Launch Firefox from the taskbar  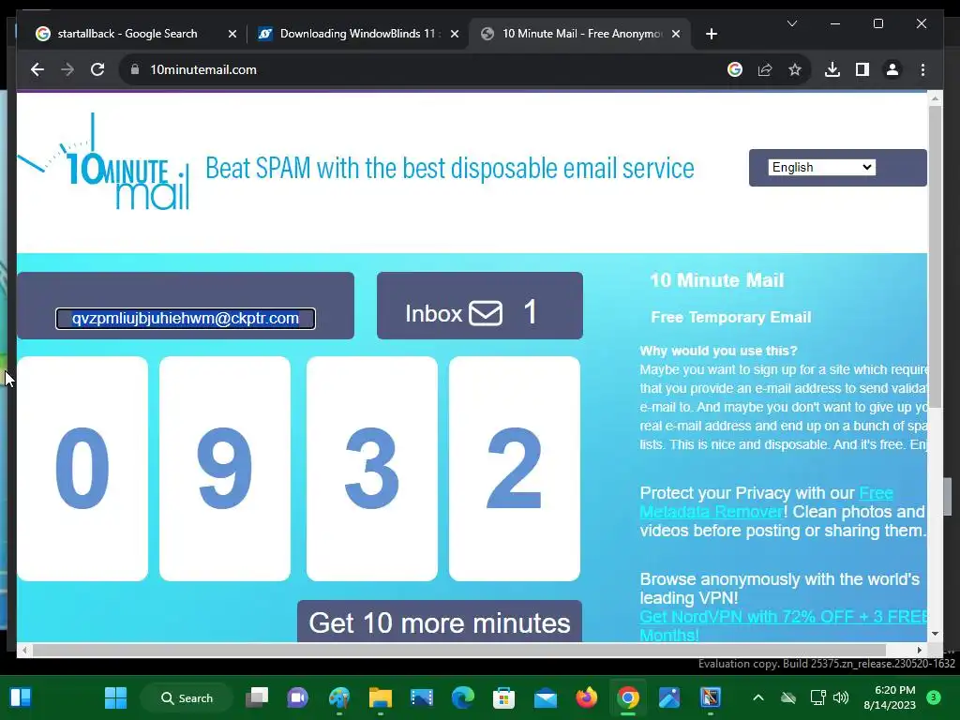pyautogui.click(x=587, y=697)
